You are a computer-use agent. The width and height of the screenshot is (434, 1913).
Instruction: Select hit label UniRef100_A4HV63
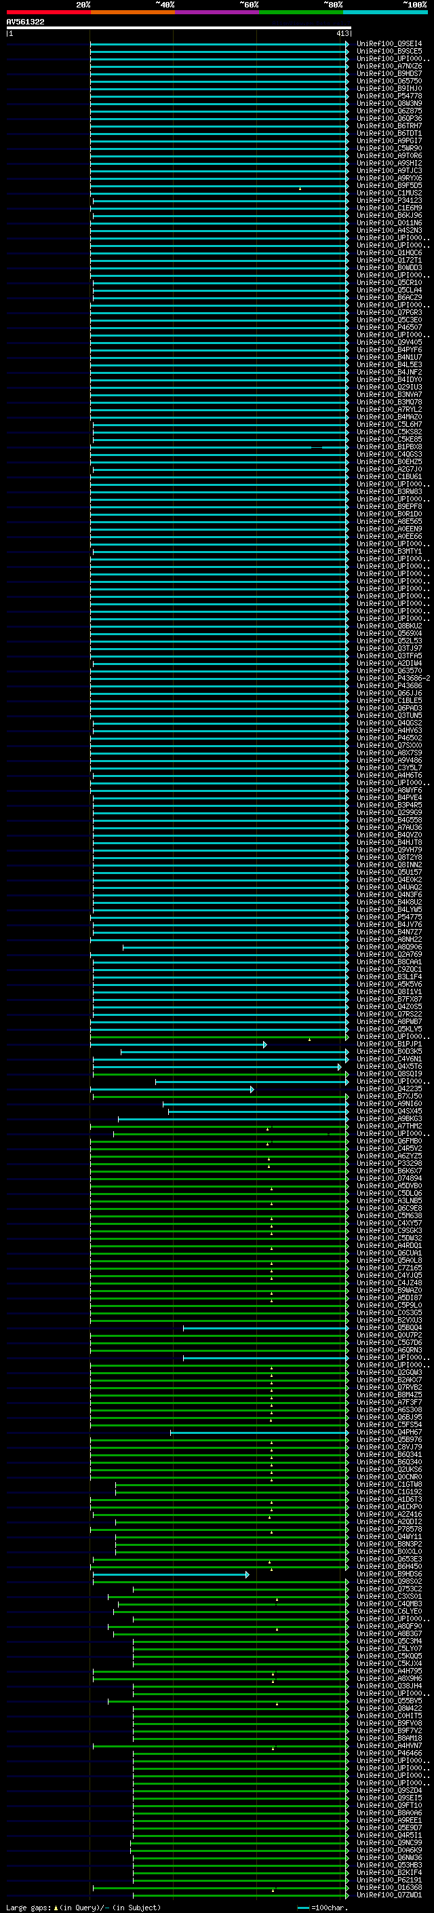point(389,731)
